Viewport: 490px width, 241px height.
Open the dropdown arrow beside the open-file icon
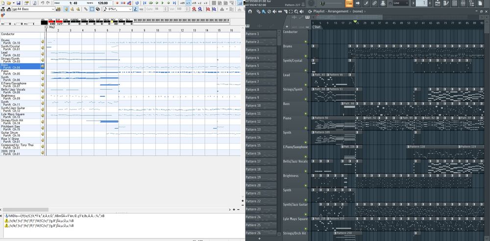(13, 3)
